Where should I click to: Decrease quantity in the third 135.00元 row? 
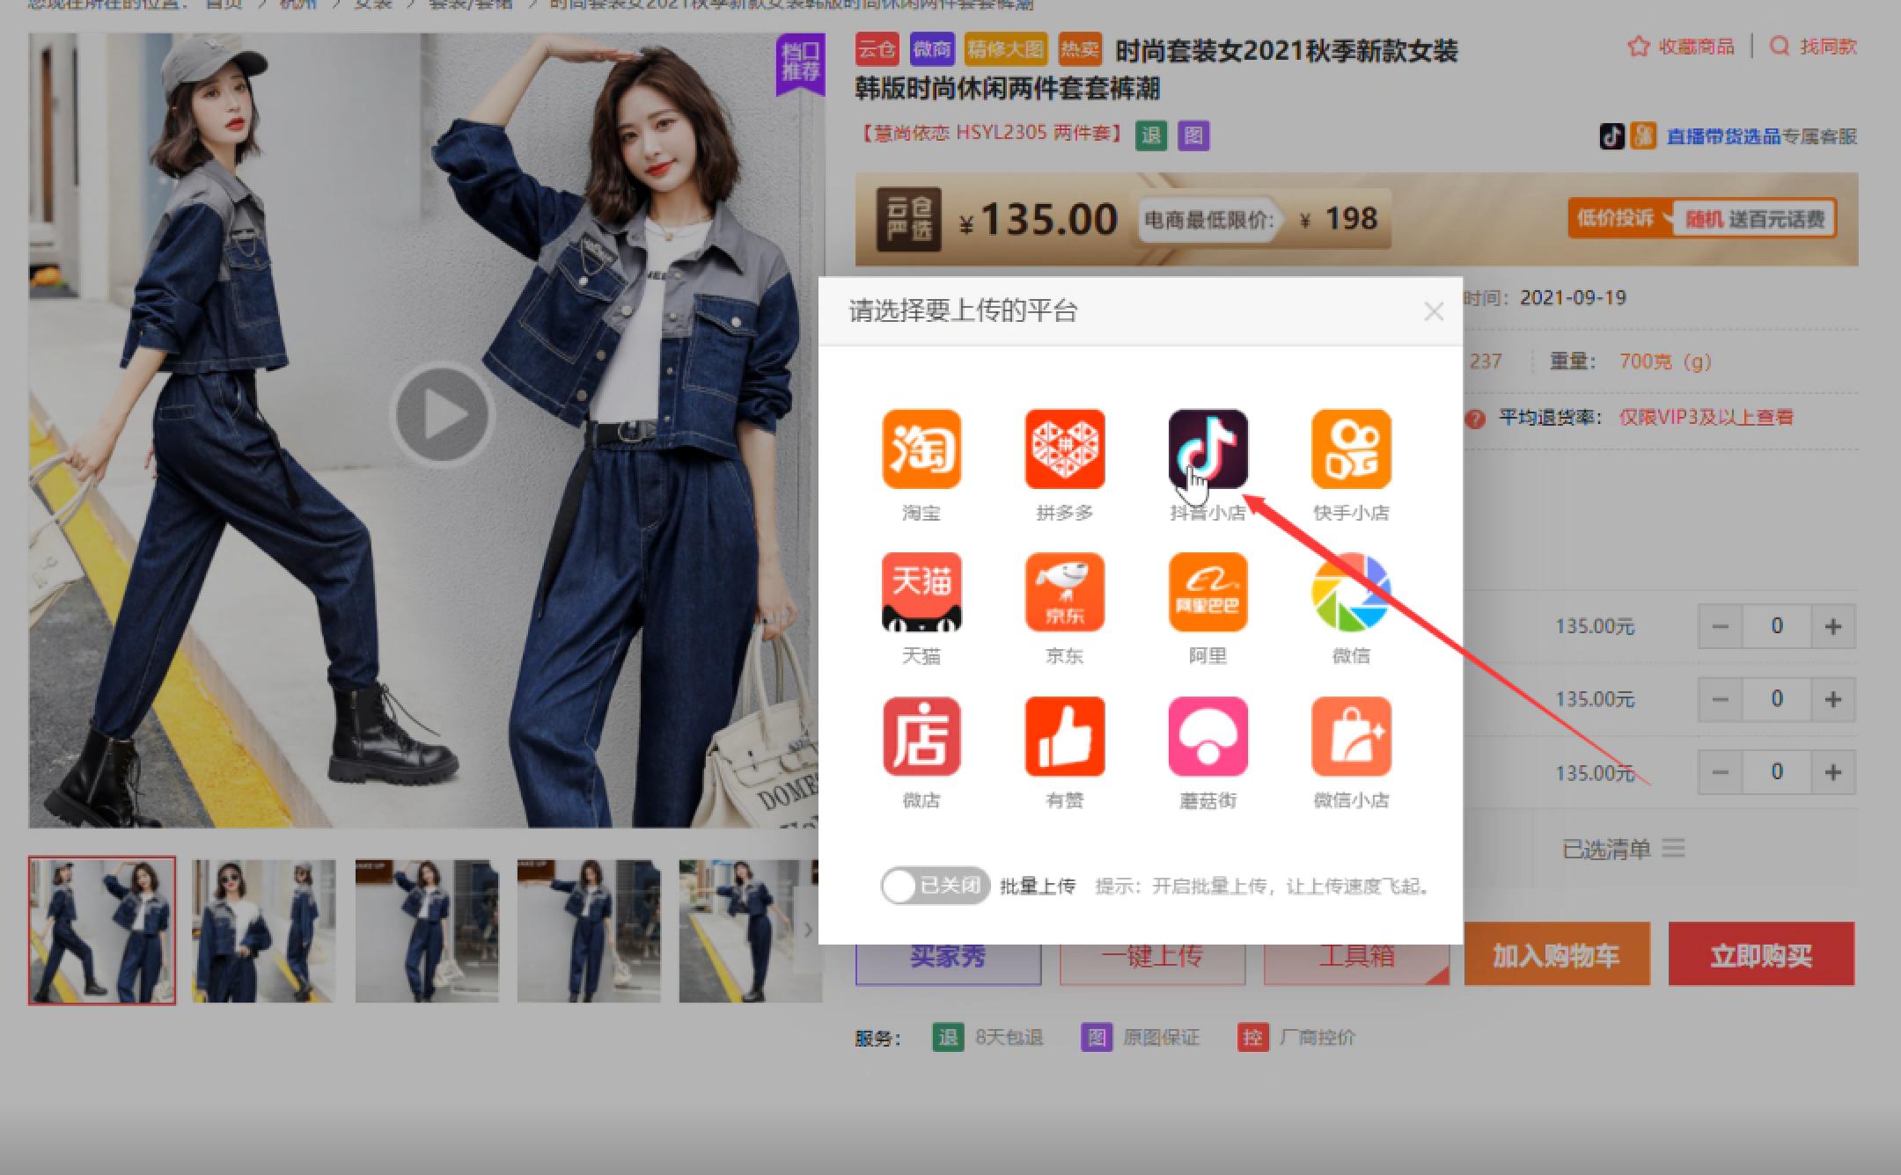point(1721,772)
